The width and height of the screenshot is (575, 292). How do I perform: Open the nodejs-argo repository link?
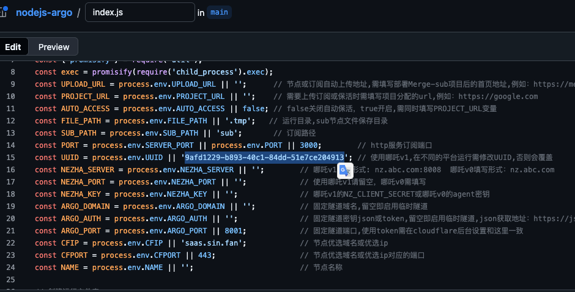click(x=43, y=12)
